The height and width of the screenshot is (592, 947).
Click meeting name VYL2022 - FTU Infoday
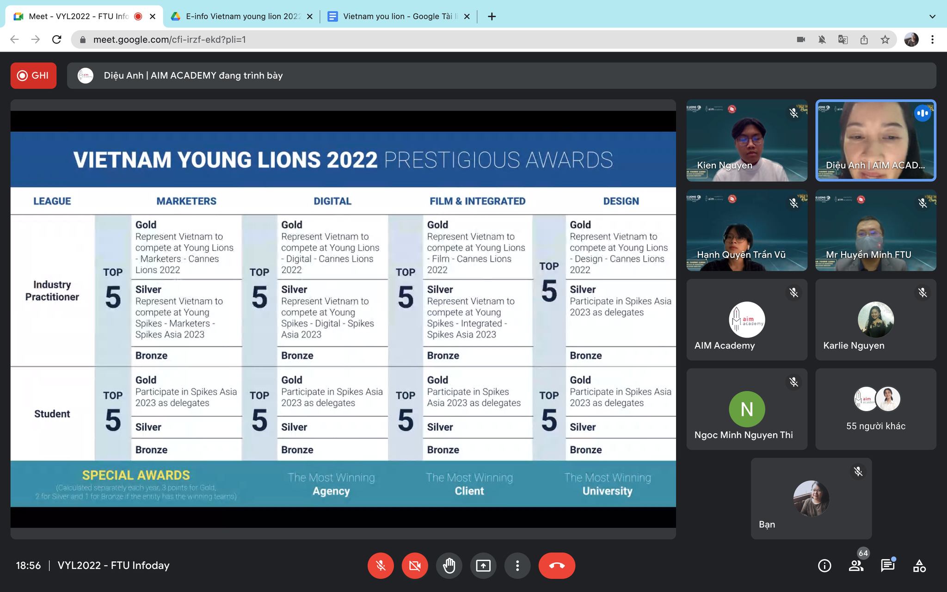point(114,565)
